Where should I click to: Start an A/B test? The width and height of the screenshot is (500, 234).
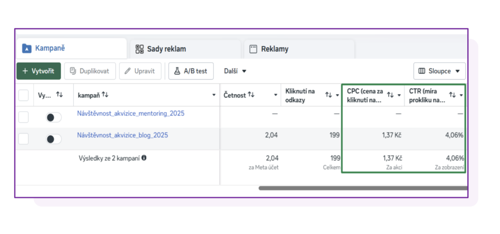[x=191, y=71]
